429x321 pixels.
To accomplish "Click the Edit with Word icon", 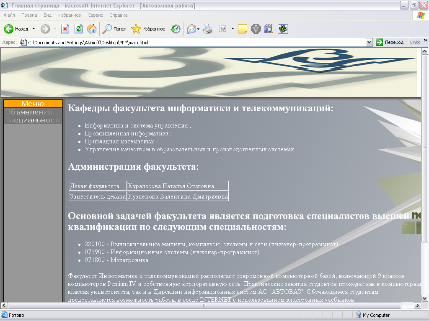I will (223, 29).
